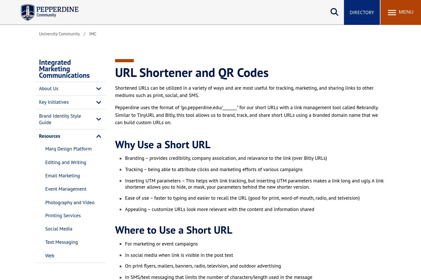The image size is (421, 280).
Task: Click the 'URL Shortener and QR Codes' heading
Action: pos(192,73)
